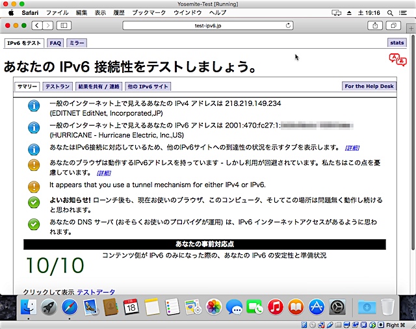Go back with Safari's back arrow
Image resolution: width=416 pixels, height=329 pixels.
tap(37, 25)
